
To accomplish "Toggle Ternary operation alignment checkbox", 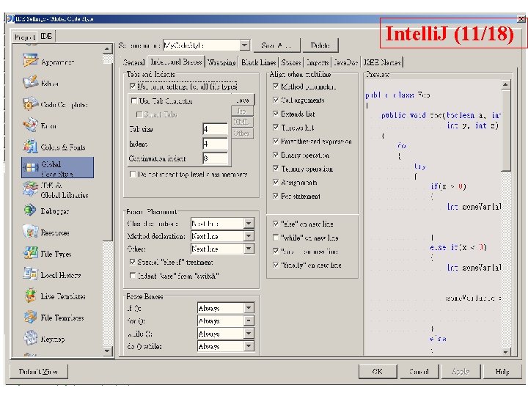I will tap(276, 169).
